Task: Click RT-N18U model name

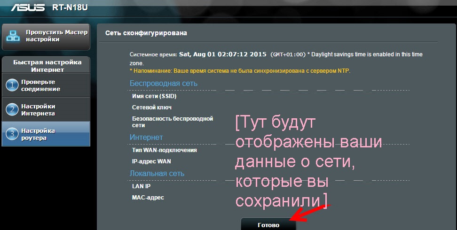Action: pyautogui.click(x=70, y=8)
